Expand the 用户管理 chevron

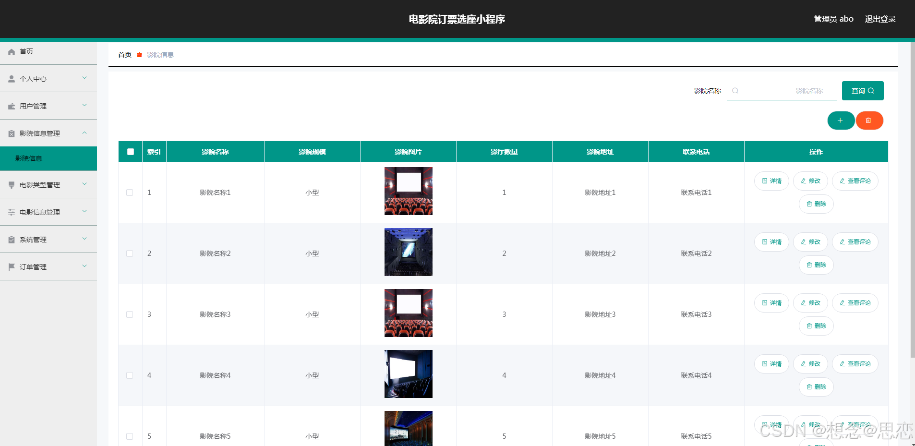tap(84, 105)
